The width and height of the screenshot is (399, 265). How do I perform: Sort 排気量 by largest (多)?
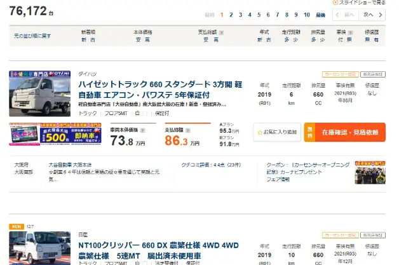314,40
